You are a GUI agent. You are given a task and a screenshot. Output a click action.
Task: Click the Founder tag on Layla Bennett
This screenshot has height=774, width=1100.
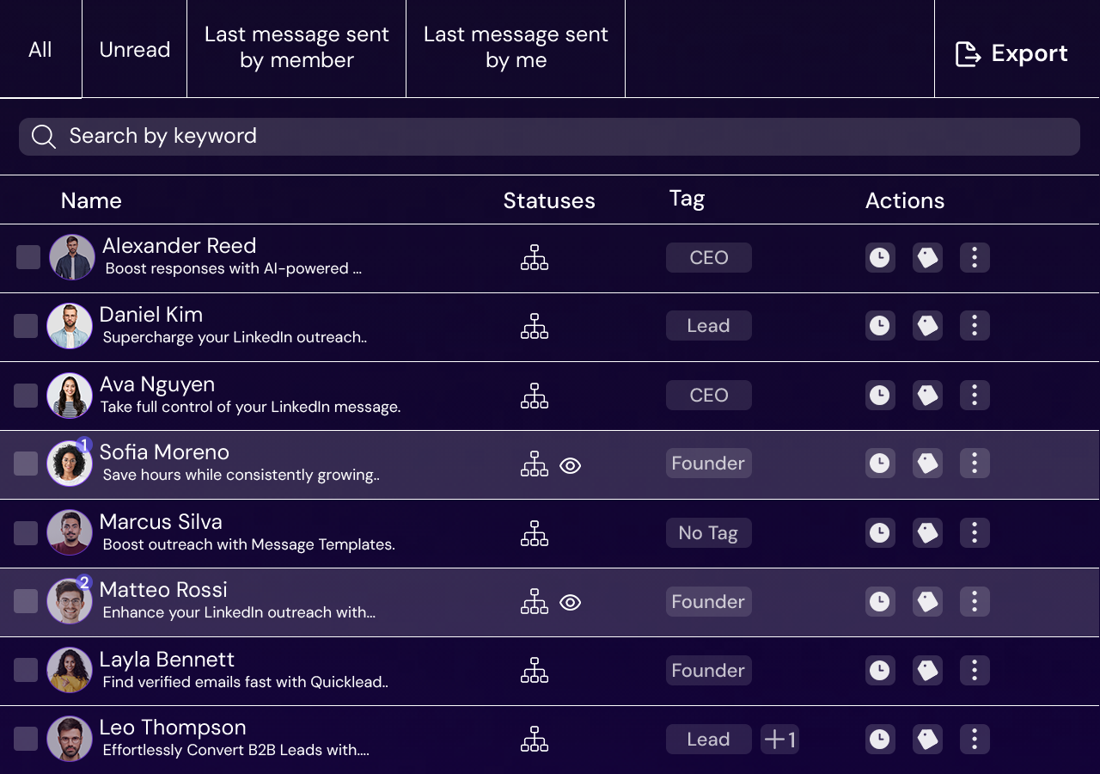(708, 670)
